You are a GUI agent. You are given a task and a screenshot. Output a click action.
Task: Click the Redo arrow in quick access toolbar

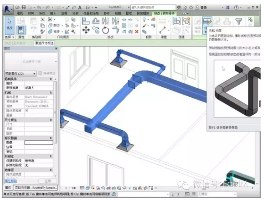click(48, 7)
